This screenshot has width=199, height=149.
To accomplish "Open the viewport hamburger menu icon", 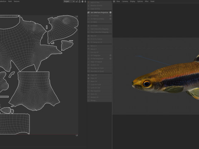I will click(114, 1).
